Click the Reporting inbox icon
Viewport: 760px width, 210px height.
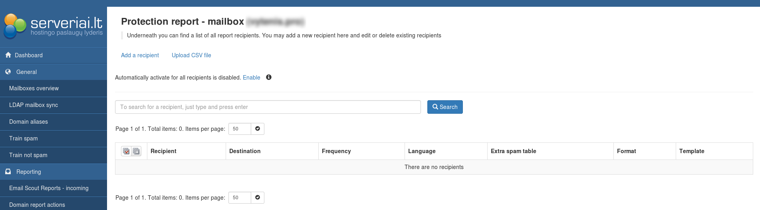[8, 172]
